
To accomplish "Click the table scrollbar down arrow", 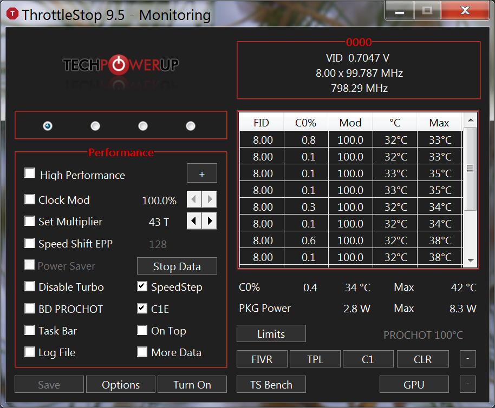I will click(471, 260).
